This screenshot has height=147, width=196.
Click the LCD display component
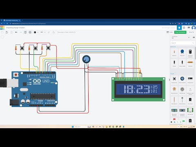coord(138,89)
